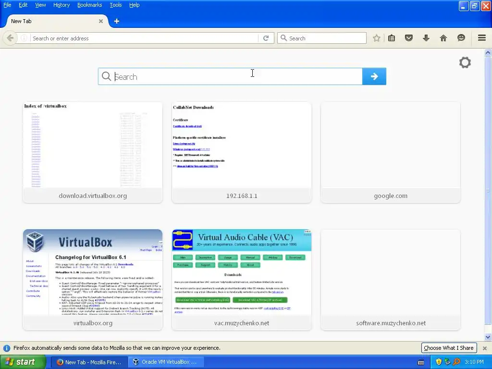This screenshot has width=492, height=369.
Task: Click the info icon in notification bar
Action: point(6,348)
